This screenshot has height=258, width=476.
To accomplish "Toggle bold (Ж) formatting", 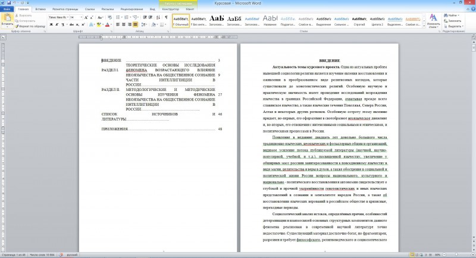I will click(x=51, y=24).
